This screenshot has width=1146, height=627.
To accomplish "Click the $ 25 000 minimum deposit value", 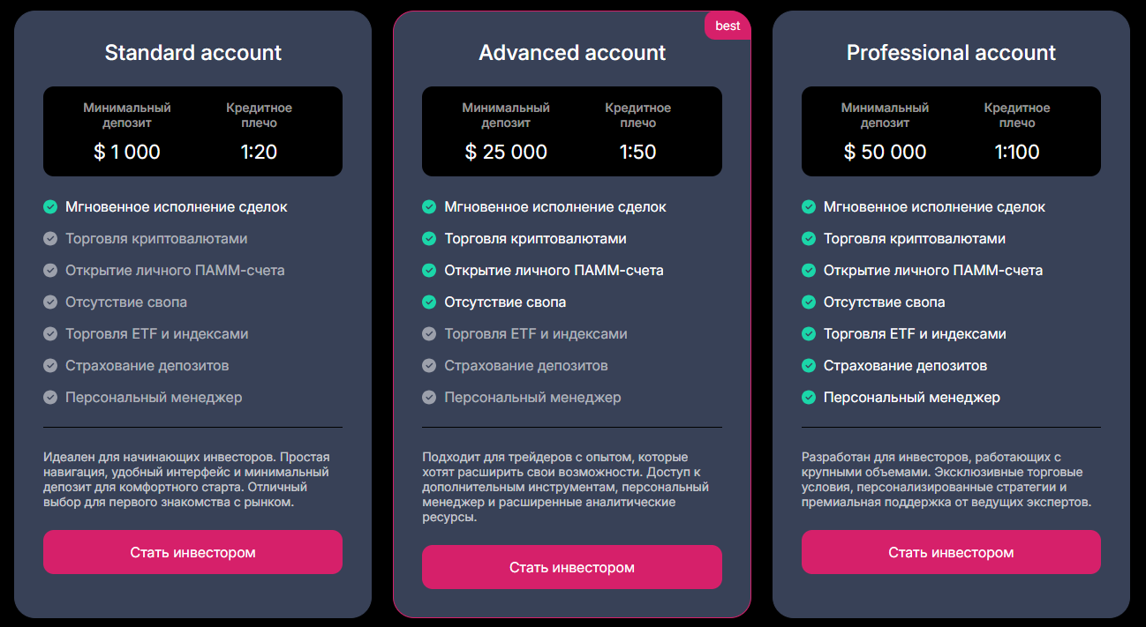I will coord(506,152).
